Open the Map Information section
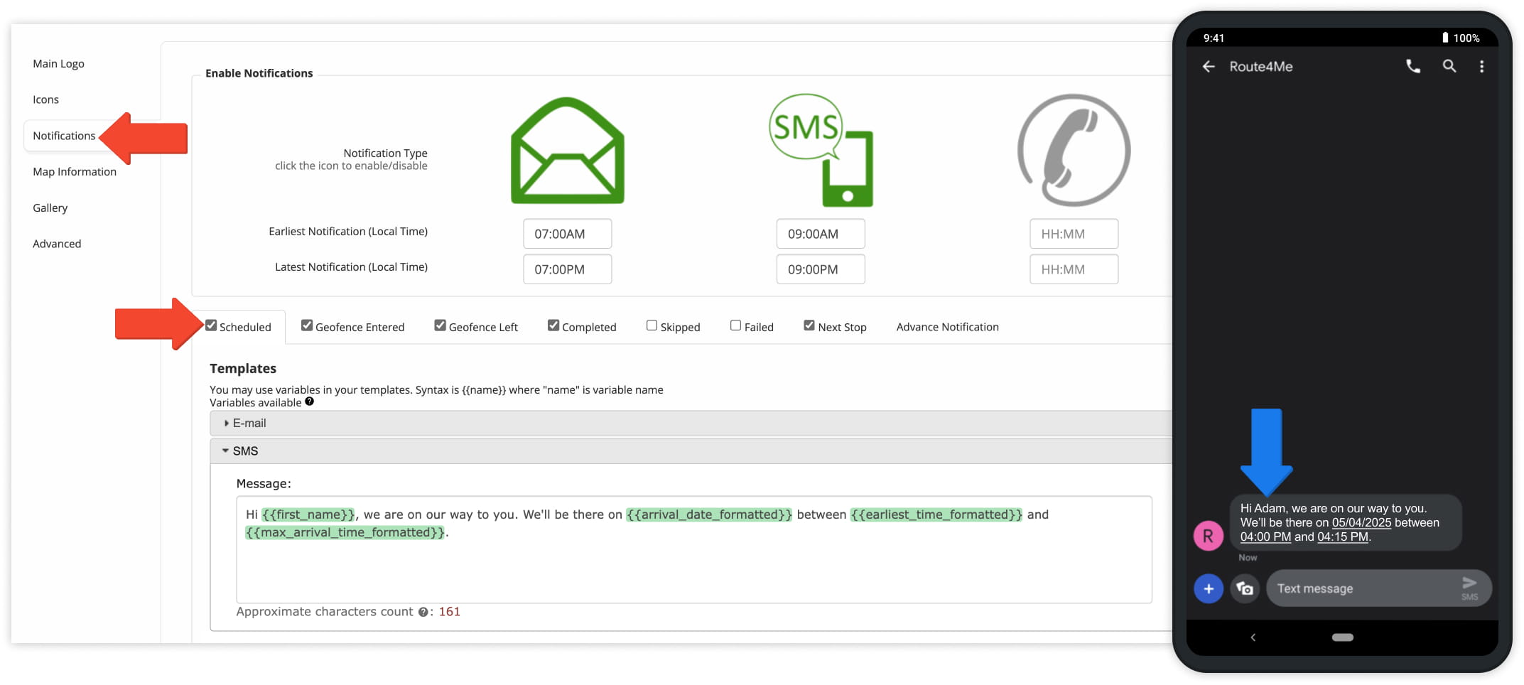 point(75,172)
